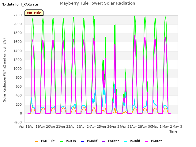Click the 'Apr 30' date tick label
Screen dimensions: 196x147
pyautogui.click(x=147, y=126)
